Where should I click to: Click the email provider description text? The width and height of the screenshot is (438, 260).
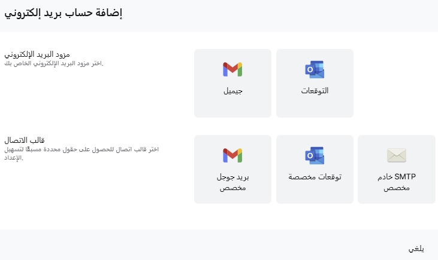click(54, 64)
